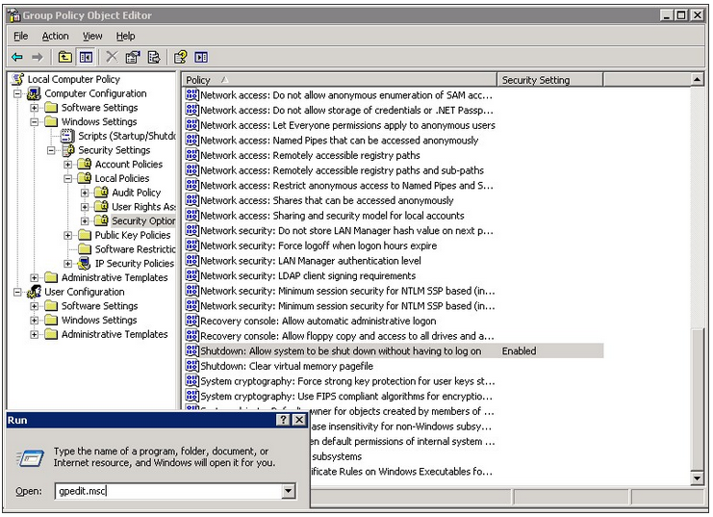Collapse the Security Settings node
Viewport: 713px width, 517px height.
(x=51, y=150)
